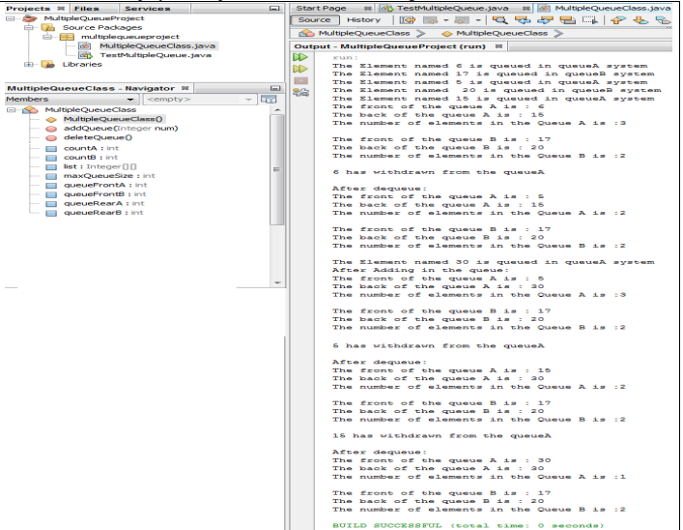Close the Start Page tab
Viewport: 683px width, 530px height.
(368, 9)
